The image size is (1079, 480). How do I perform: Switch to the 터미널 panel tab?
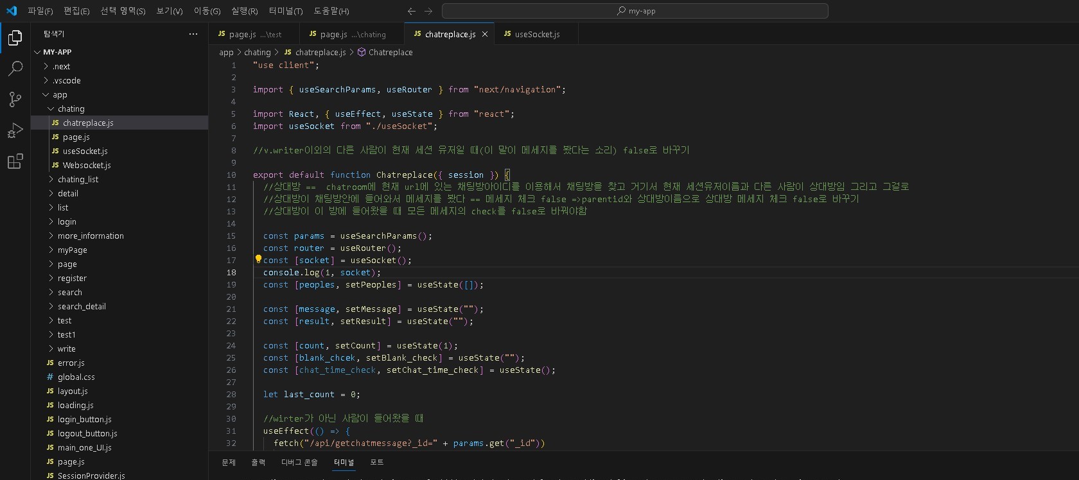tap(344, 462)
